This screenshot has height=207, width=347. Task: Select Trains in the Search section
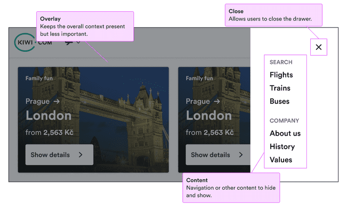[x=279, y=88]
